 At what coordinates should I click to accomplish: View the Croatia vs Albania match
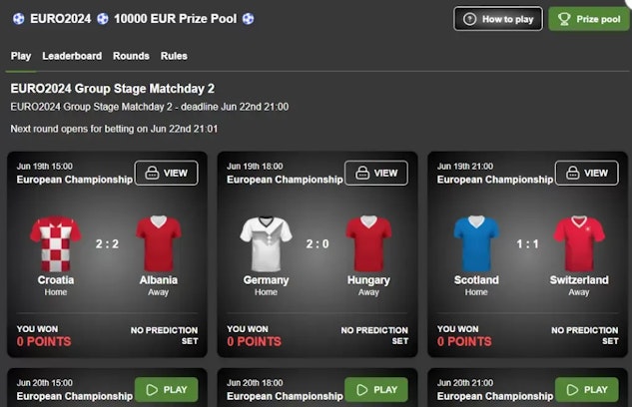coord(166,173)
